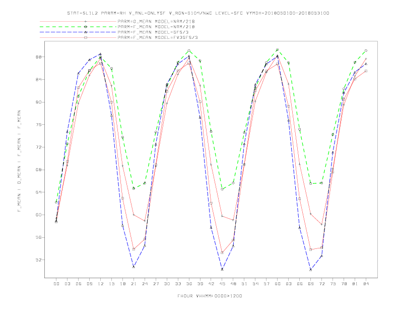Click x-axis forecast hour label 24
This screenshot has width=399, height=309.
point(145,284)
